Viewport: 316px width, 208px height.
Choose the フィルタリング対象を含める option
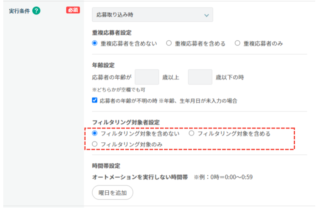[x=192, y=133]
